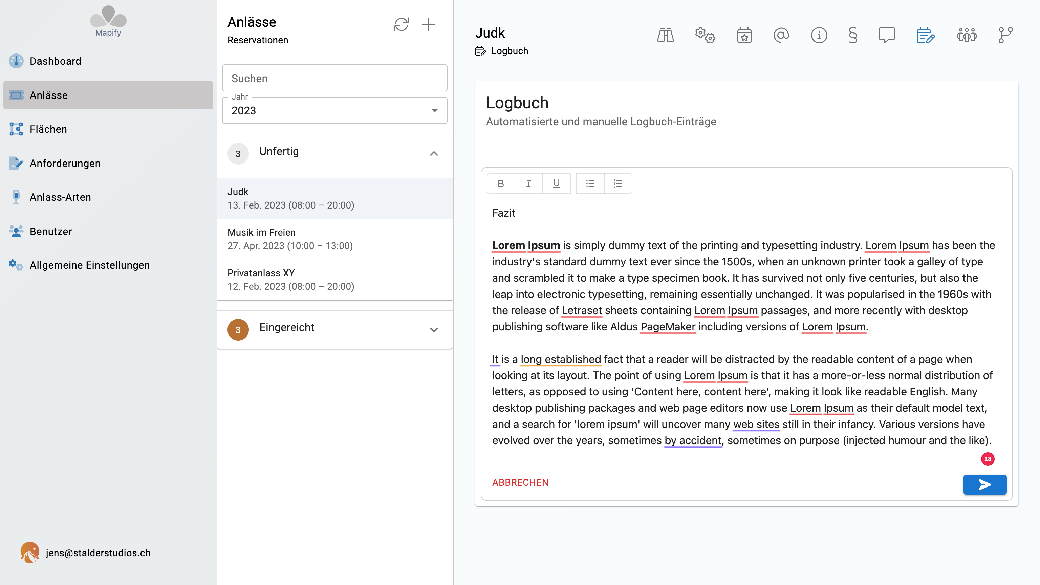This screenshot has height=585, width=1040.
Task: Open the comments speech bubble icon
Action: (887, 36)
